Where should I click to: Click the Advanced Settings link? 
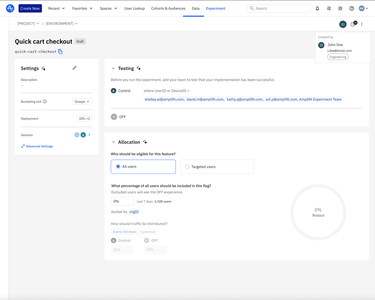pyautogui.click(x=39, y=146)
